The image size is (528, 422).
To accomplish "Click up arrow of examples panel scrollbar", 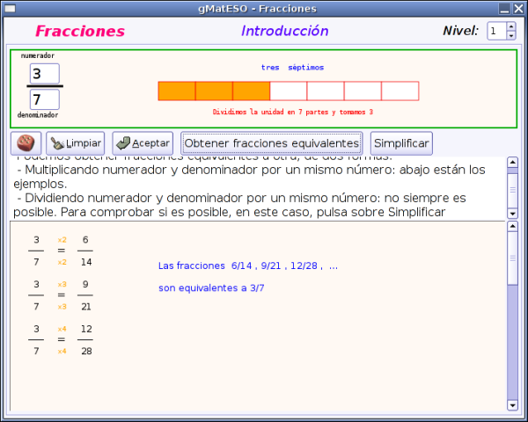I will click(x=512, y=227).
